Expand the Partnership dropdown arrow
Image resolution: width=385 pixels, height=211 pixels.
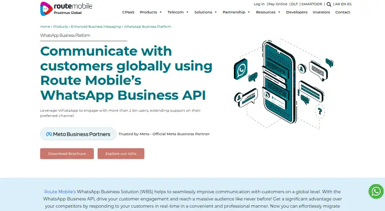pos(249,12)
